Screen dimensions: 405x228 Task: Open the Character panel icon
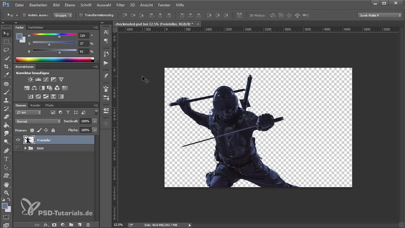pyautogui.click(x=106, y=32)
